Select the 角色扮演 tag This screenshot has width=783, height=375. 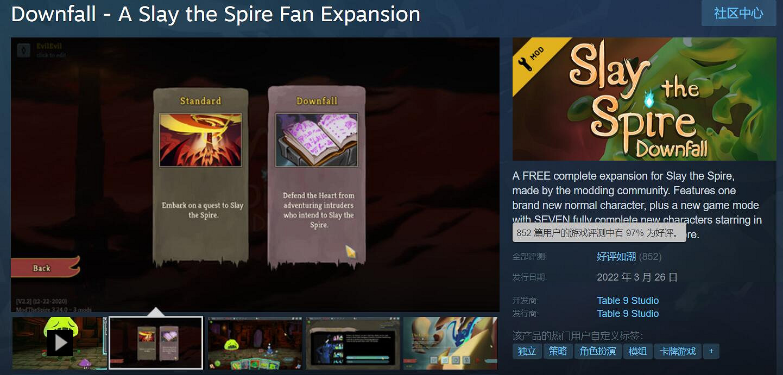click(597, 351)
